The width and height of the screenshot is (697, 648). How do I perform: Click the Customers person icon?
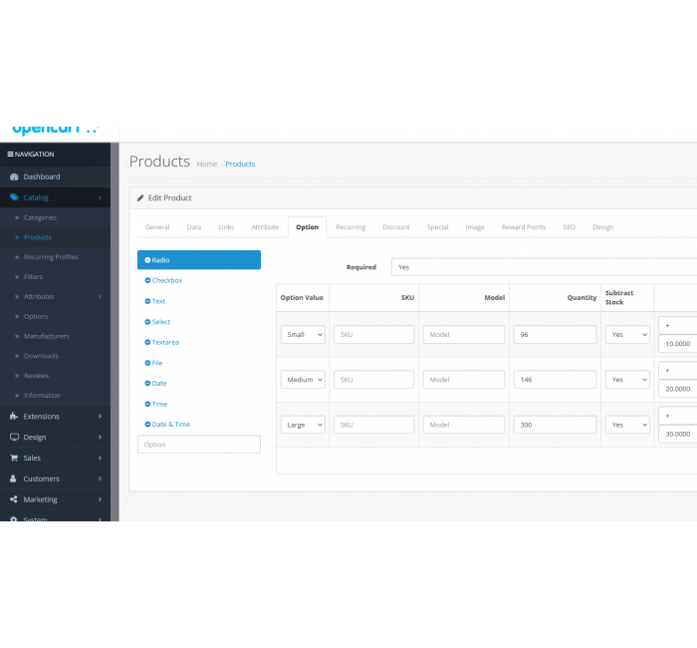point(13,479)
